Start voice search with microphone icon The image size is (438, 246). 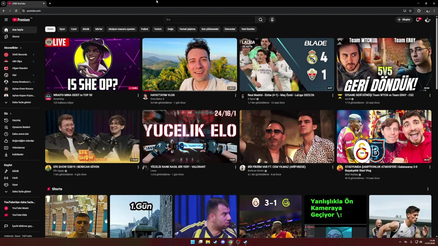pos(272,20)
